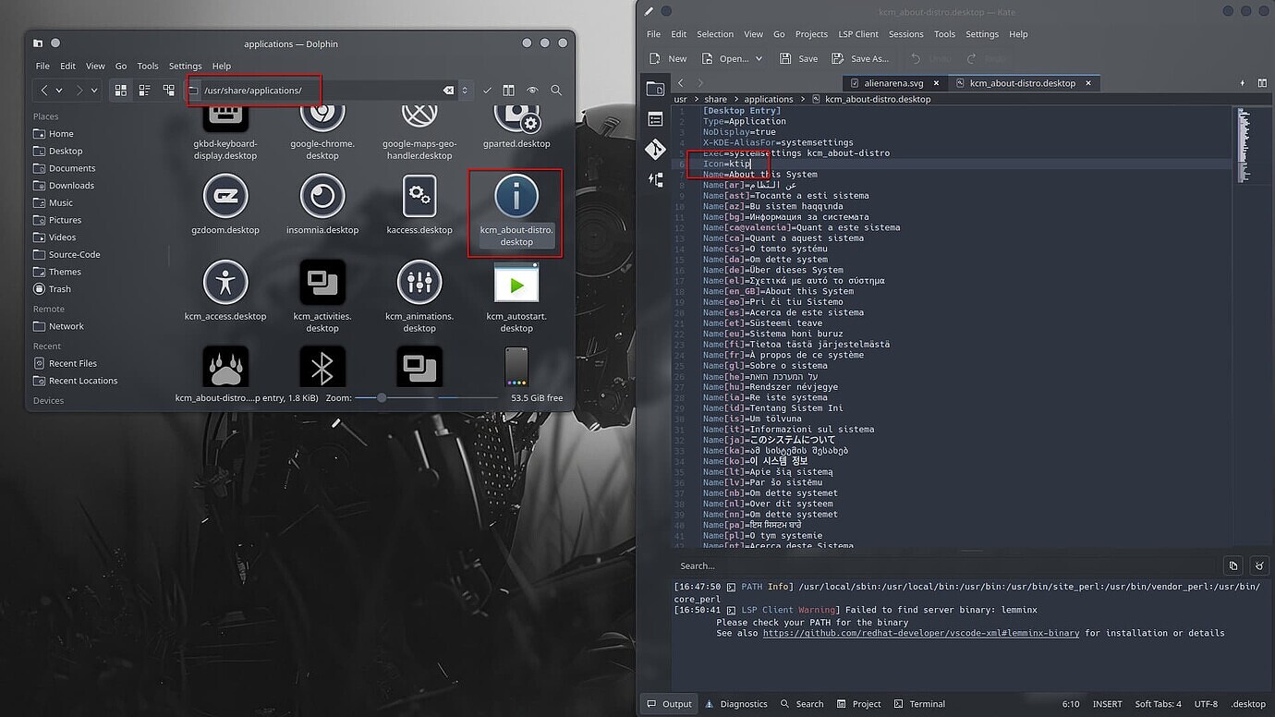Clear the Dolphin location bar text
Image resolution: width=1275 pixels, height=717 pixels.
(x=448, y=91)
